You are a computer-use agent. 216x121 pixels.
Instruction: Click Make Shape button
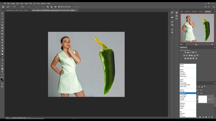[43, 7]
